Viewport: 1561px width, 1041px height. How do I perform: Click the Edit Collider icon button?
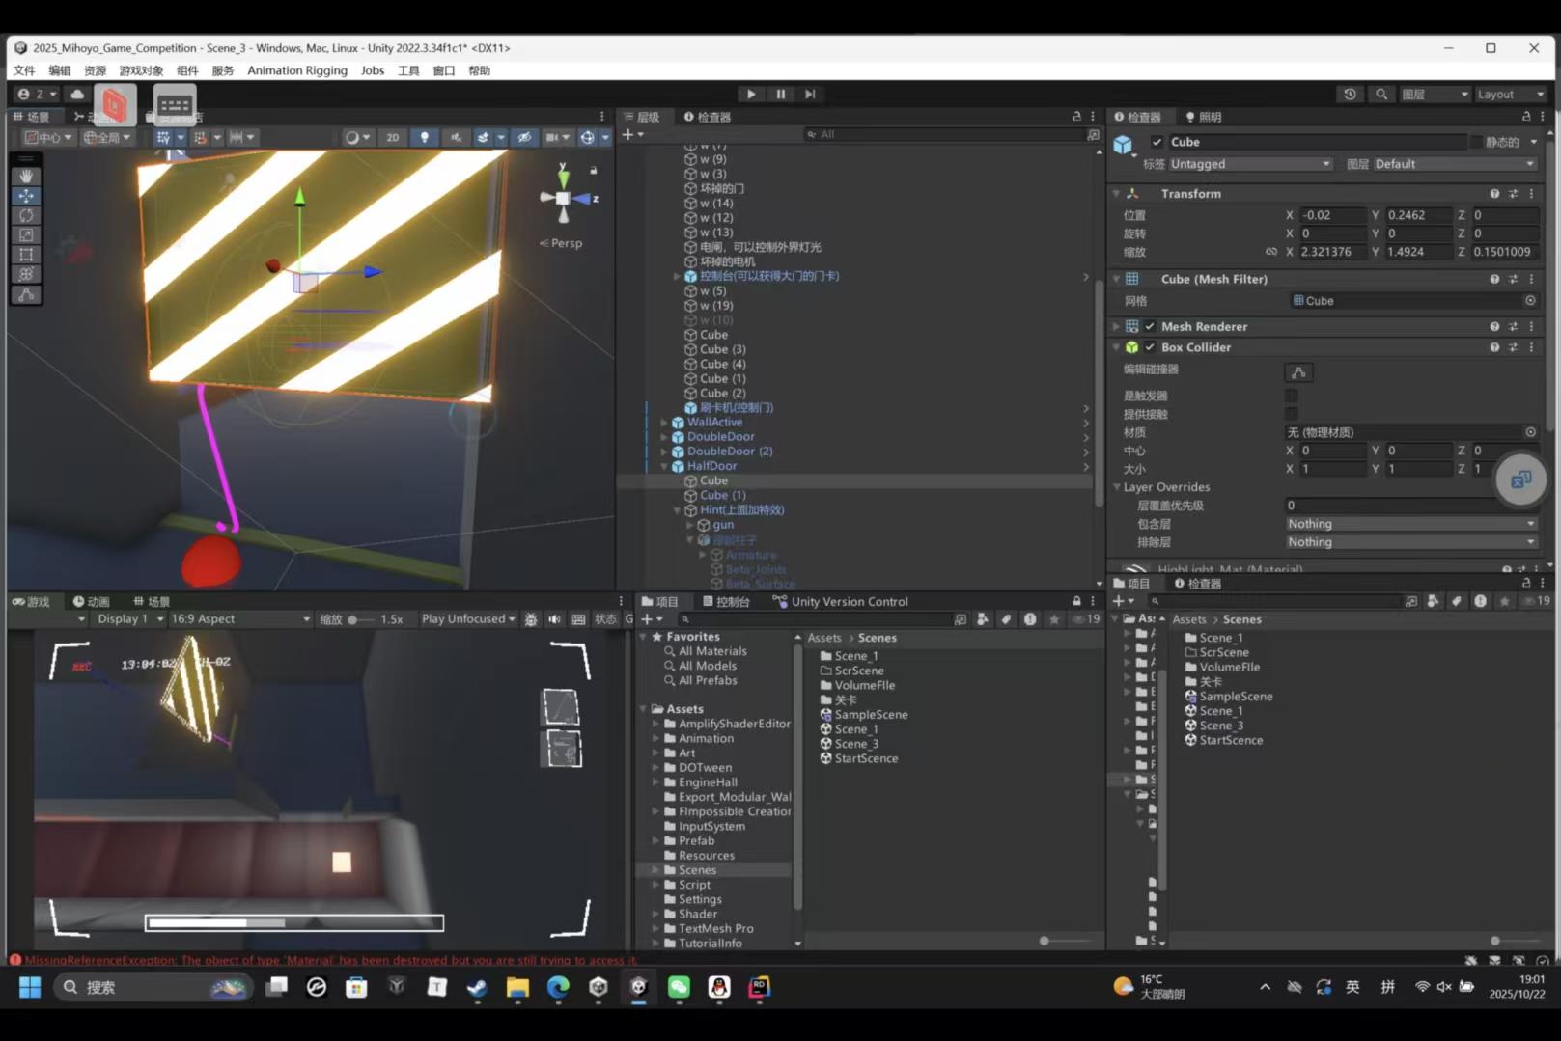tap(1298, 372)
